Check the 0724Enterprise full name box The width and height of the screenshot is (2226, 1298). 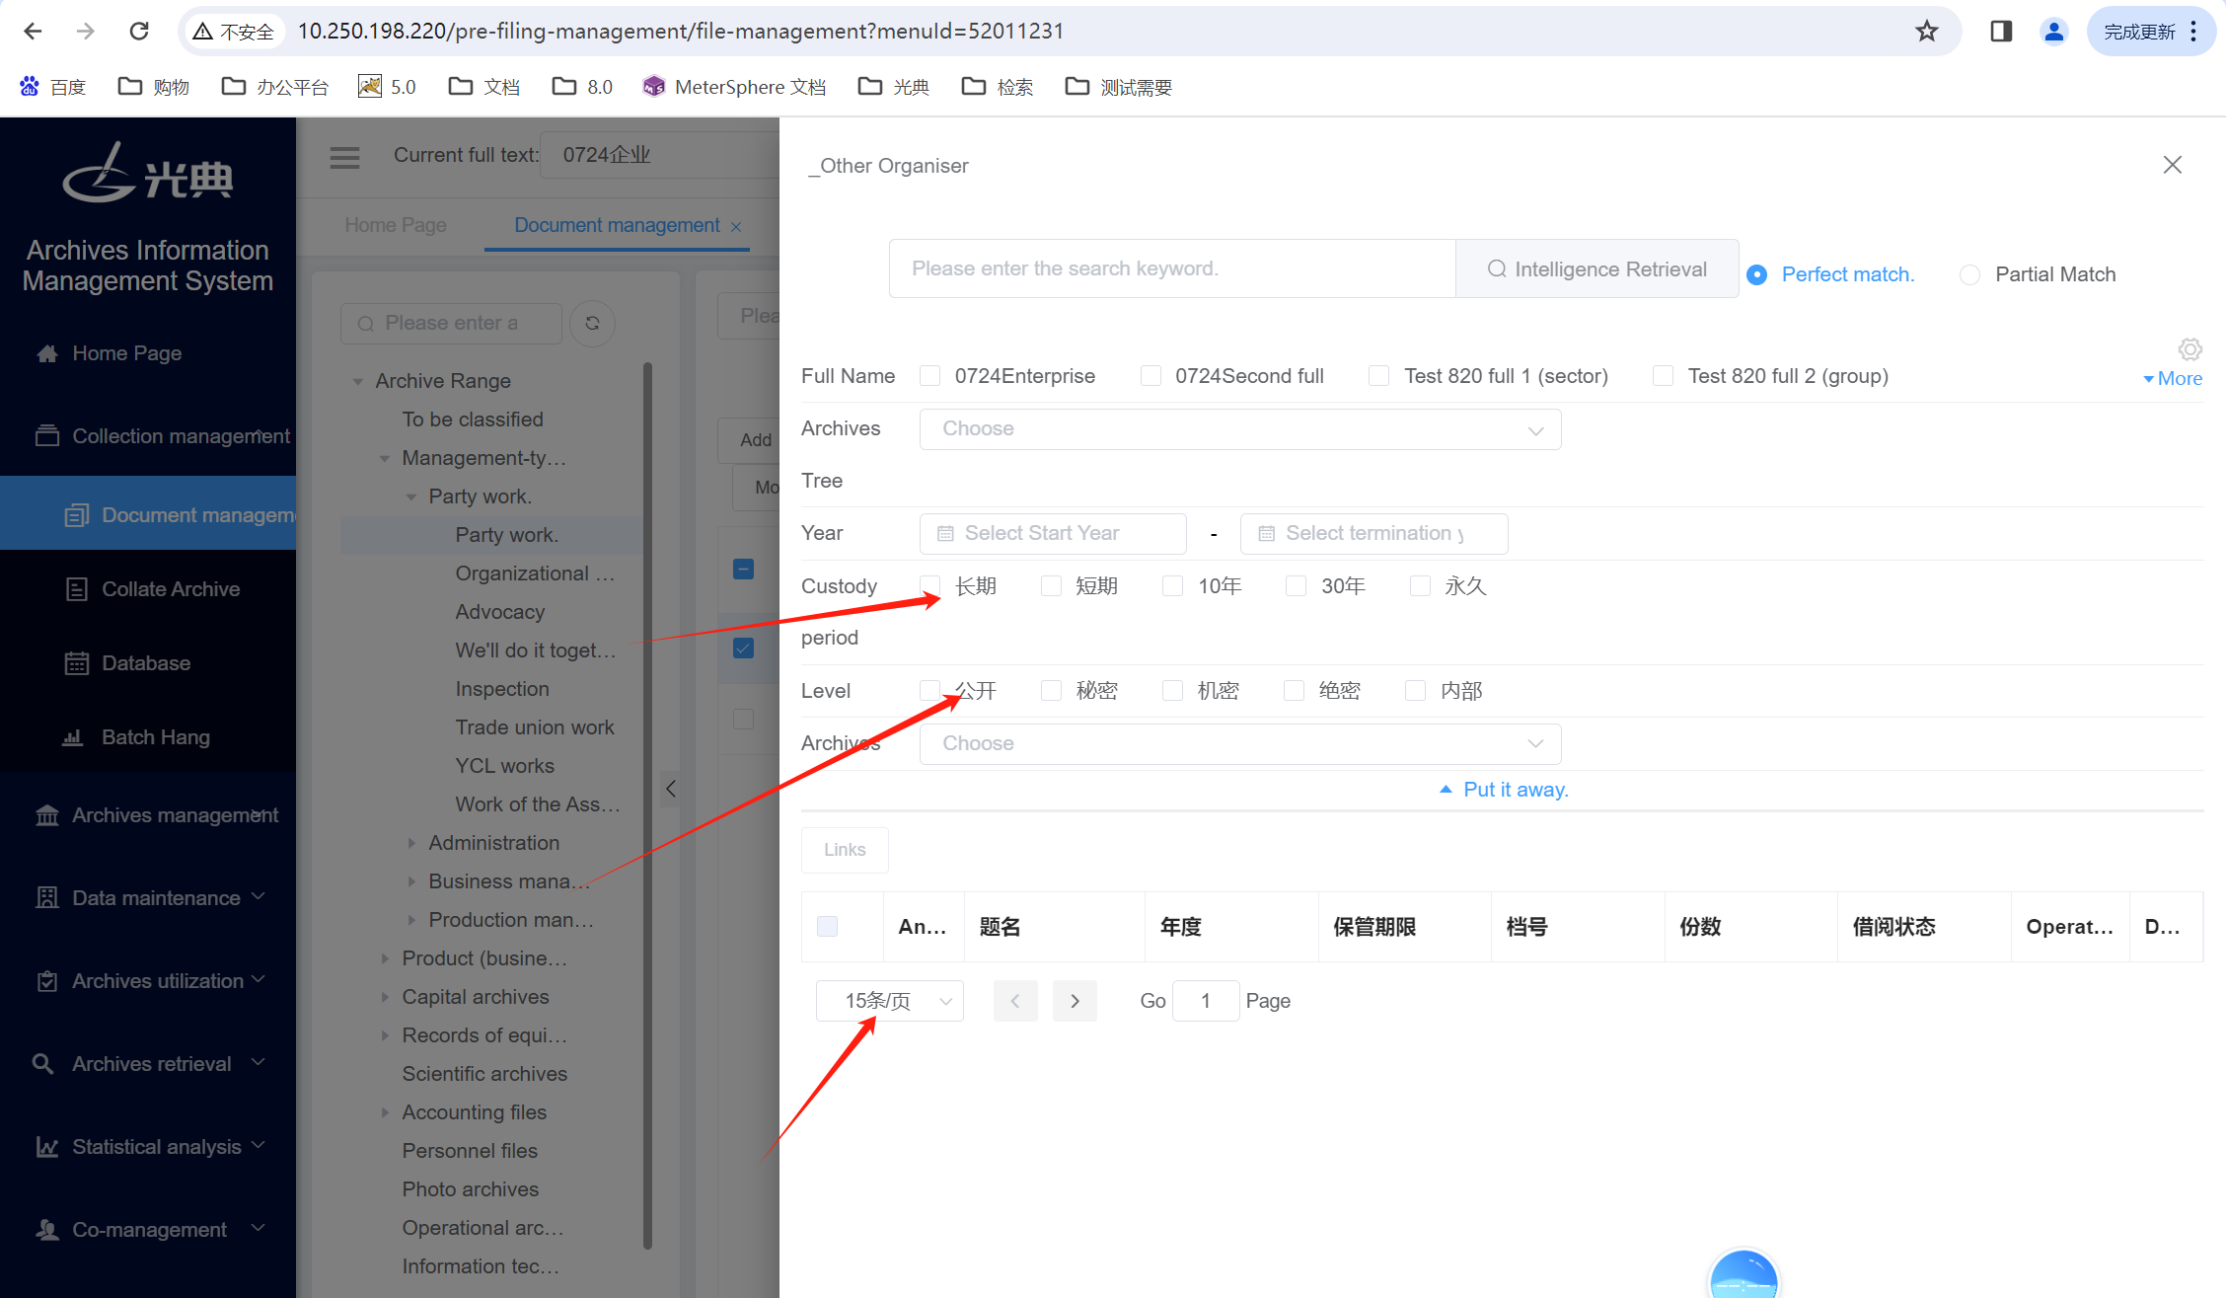[929, 376]
